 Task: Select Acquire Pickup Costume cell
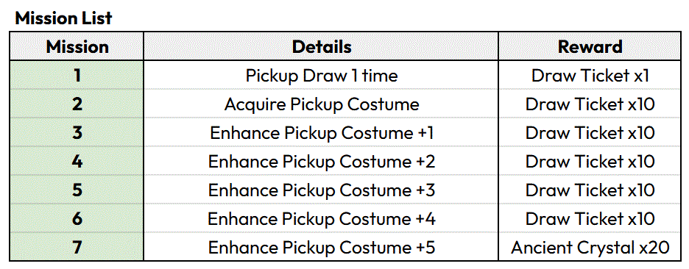[x=321, y=104]
